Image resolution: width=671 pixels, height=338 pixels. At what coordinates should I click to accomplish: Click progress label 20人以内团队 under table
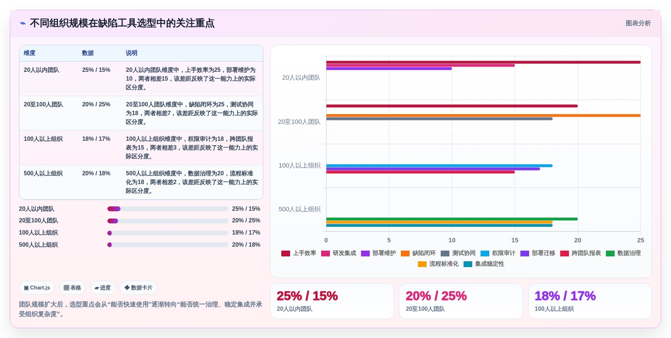point(36,209)
